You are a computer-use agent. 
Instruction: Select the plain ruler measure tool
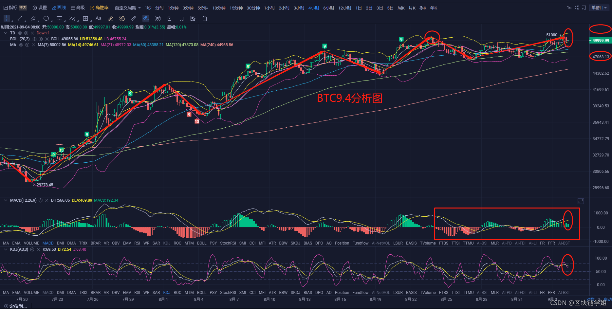[134, 19]
